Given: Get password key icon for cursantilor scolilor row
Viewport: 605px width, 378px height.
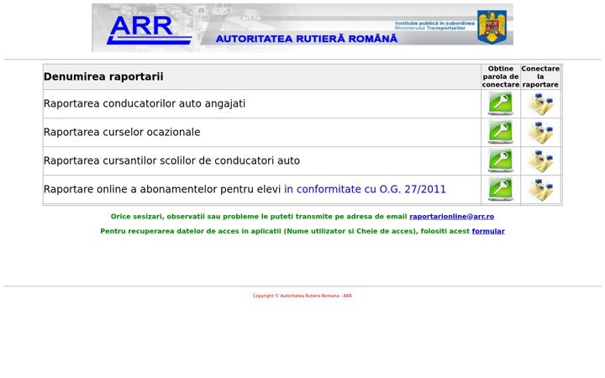Looking at the screenshot, I should click(501, 160).
